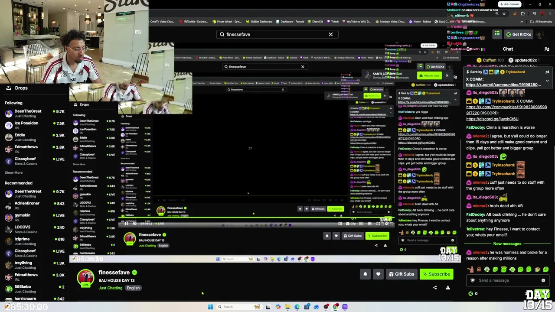The height and width of the screenshot is (312, 555).
Task: Open Windows Start menu
Action: point(210,307)
